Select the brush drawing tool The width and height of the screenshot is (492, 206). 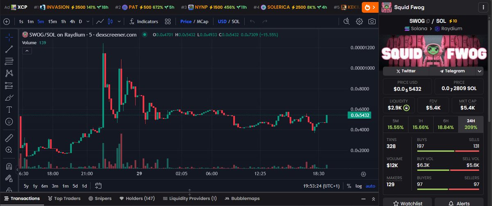(9, 97)
